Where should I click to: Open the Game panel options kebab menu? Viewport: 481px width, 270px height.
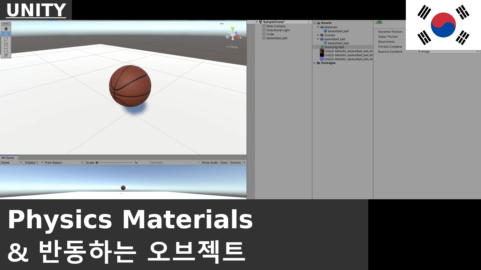(243, 157)
